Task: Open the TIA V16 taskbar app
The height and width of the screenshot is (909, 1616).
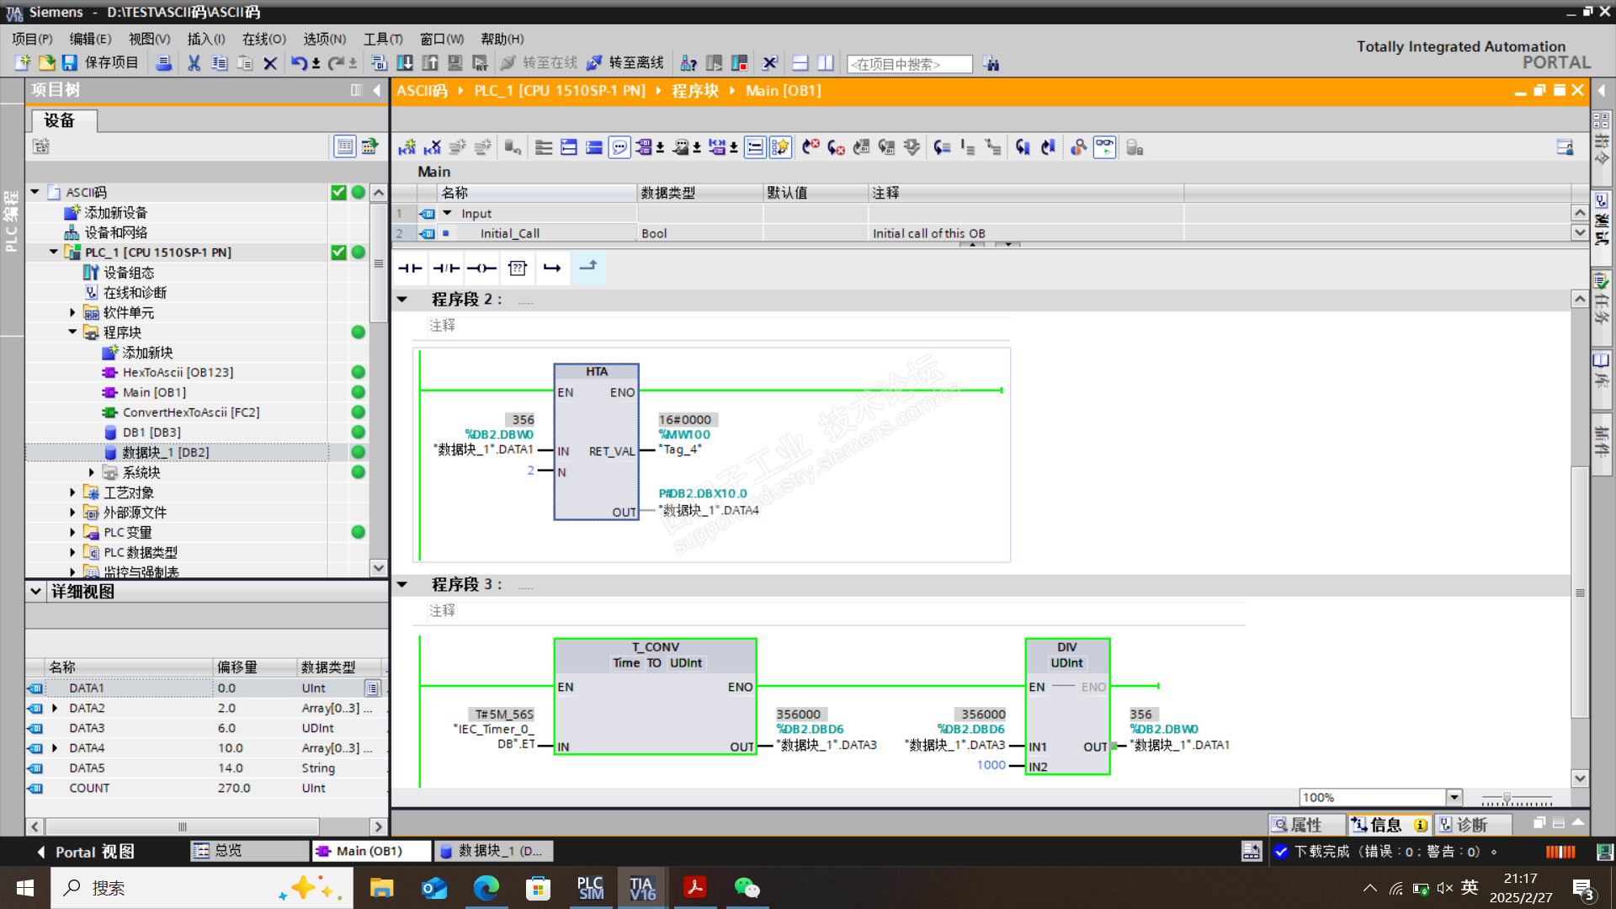Action: point(642,888)
